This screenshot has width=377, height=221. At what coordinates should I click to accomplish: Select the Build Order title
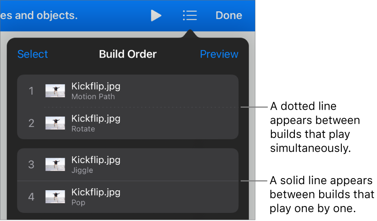click(x=128, y=54)
